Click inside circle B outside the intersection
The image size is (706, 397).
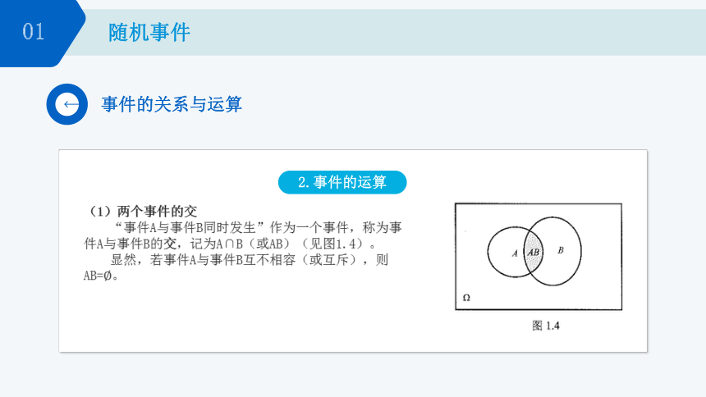point(563,266)
